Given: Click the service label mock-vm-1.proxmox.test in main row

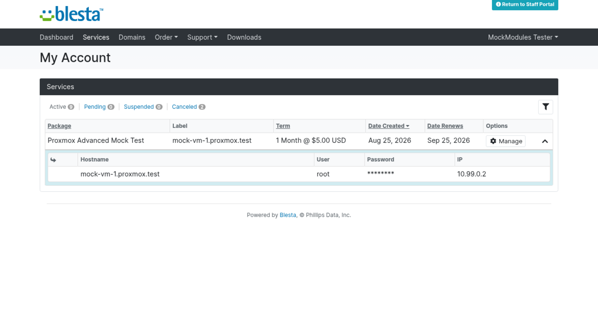Looking at the screenshot, I should (x=212, y=141).
